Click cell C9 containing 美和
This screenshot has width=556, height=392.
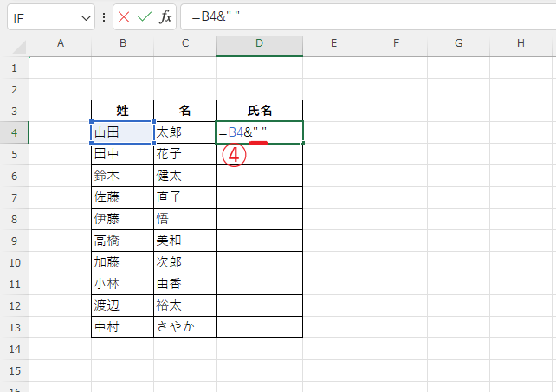pyautogui.click(x=184, y=240)
